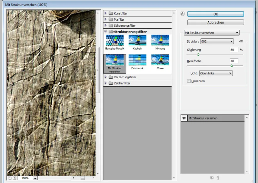Click the filter list scroll down arrow
Screen dimensions: 258x183
(x=174, y=178)
